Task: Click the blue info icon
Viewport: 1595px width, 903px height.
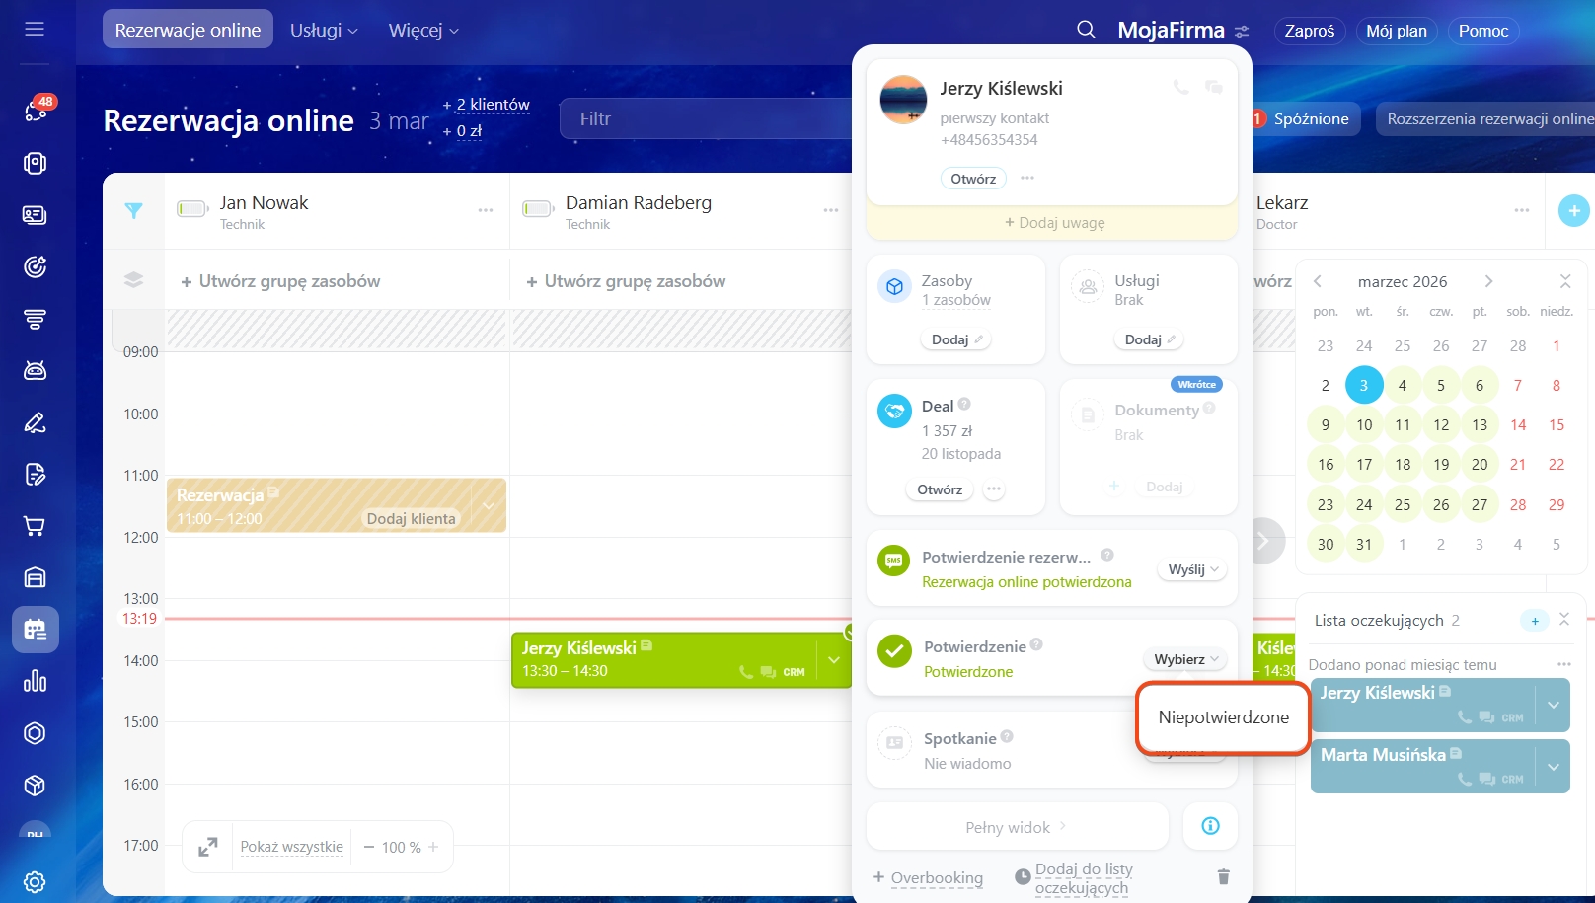Action: click(x=1210, y=826)
